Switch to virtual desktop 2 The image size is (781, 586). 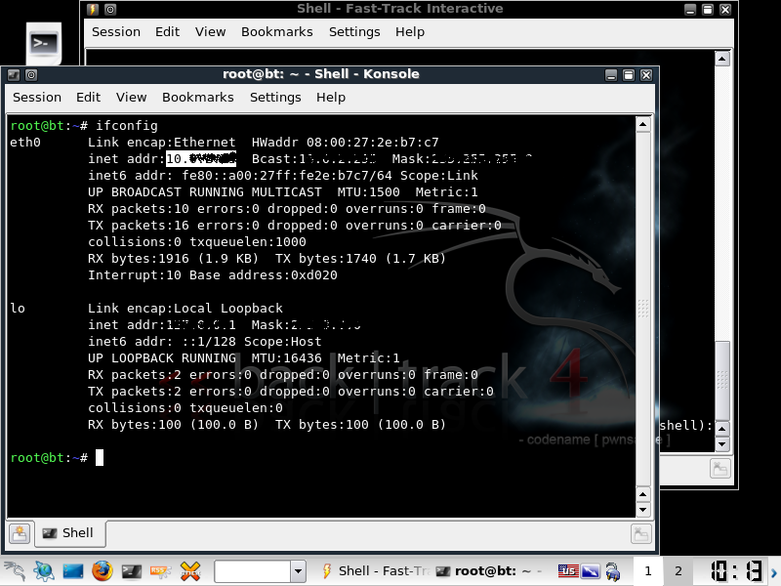point(678,571)
